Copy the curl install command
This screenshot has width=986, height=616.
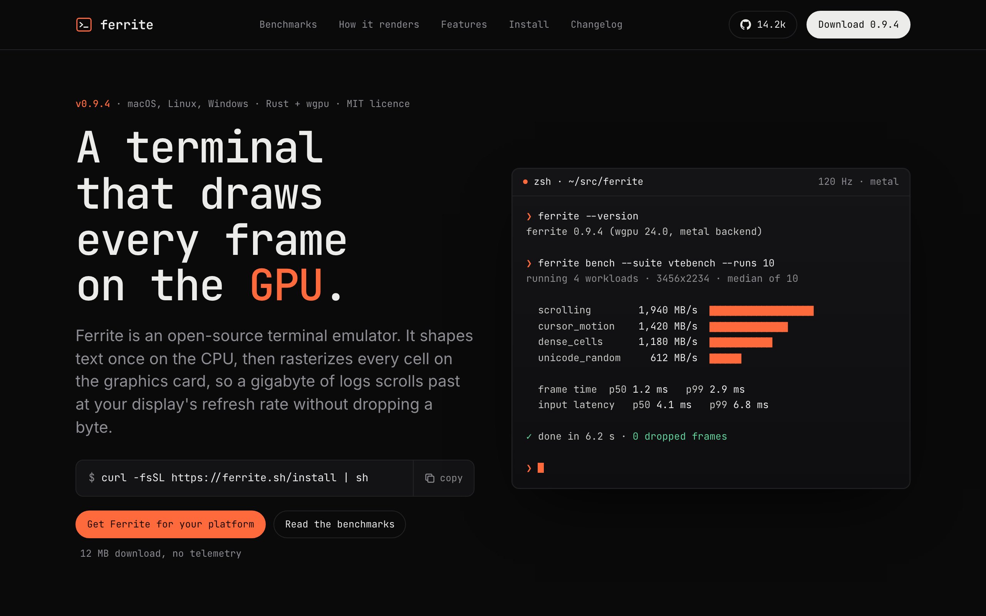tap(444, 478)
